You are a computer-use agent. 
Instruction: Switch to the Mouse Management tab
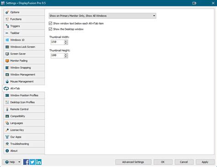(24, 81)
